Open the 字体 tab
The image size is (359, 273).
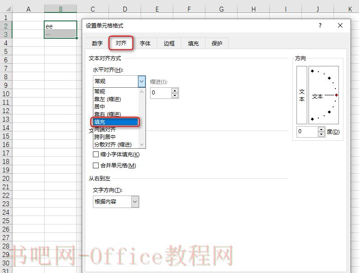145,43
